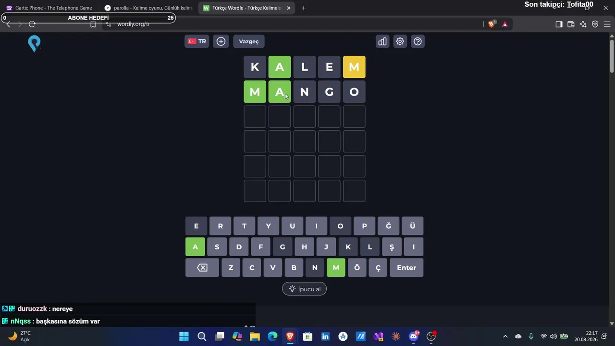Viewport: 615px width, 346px height.
Task: Tap the Ş key on game keyboard
Action: tap(392, 247)
